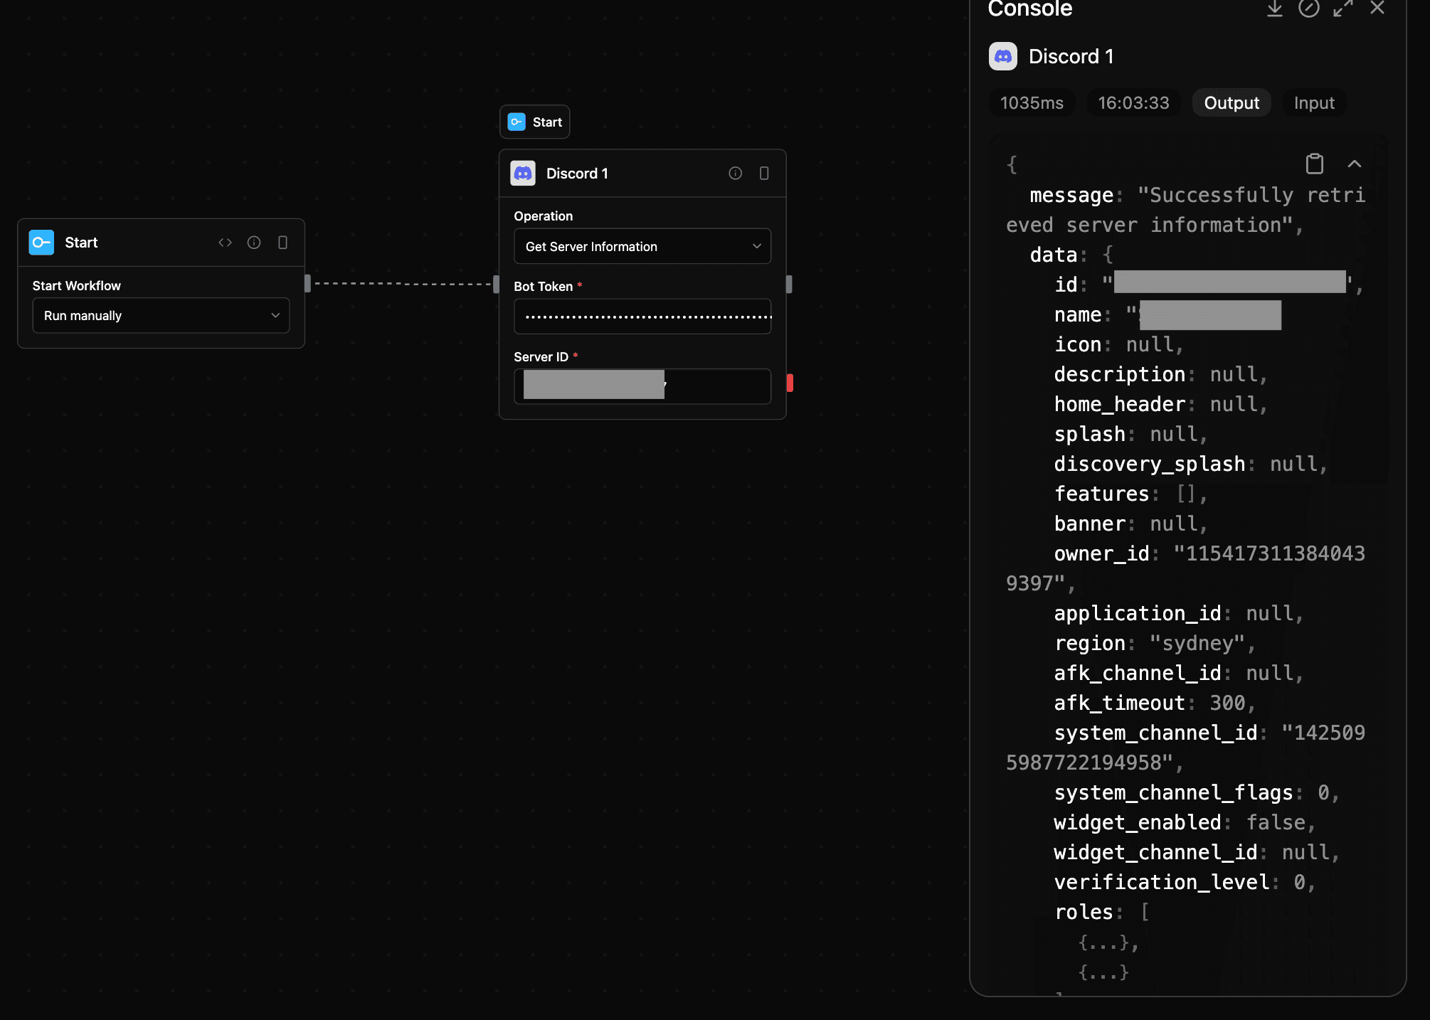Click the info icon on the Start node
Screen dimensions: 1430x1020
coord(254,242)
